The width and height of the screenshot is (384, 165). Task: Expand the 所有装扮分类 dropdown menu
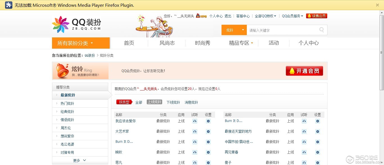click(81, 43)
